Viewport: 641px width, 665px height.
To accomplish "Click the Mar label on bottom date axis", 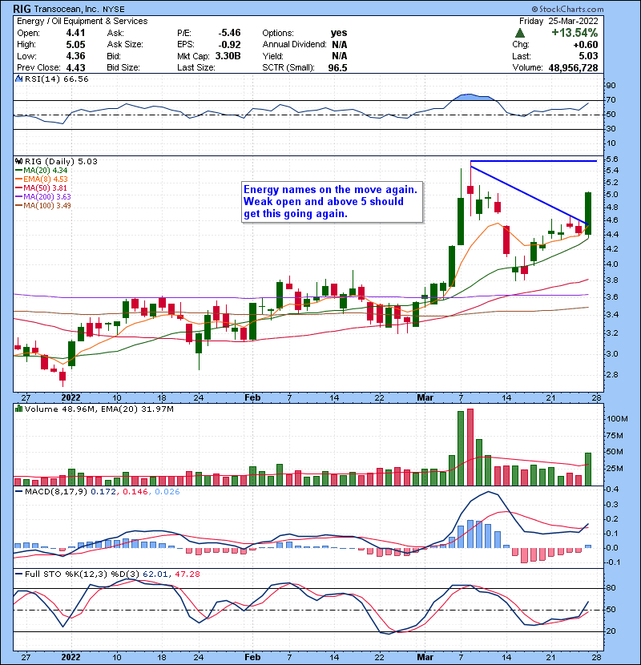I will (x=425, y=657).
